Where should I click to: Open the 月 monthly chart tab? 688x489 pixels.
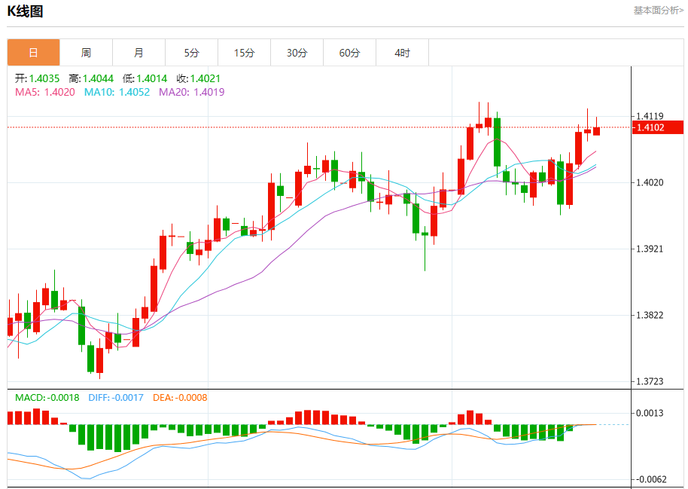point(139,53)
